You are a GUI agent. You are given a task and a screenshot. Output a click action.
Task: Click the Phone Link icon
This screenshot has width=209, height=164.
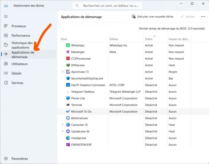(68, 98)
